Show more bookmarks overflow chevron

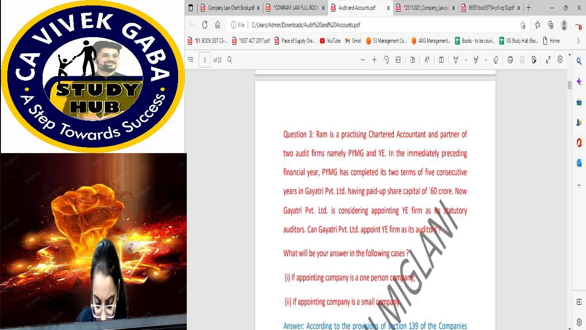[x=578, y=41]
